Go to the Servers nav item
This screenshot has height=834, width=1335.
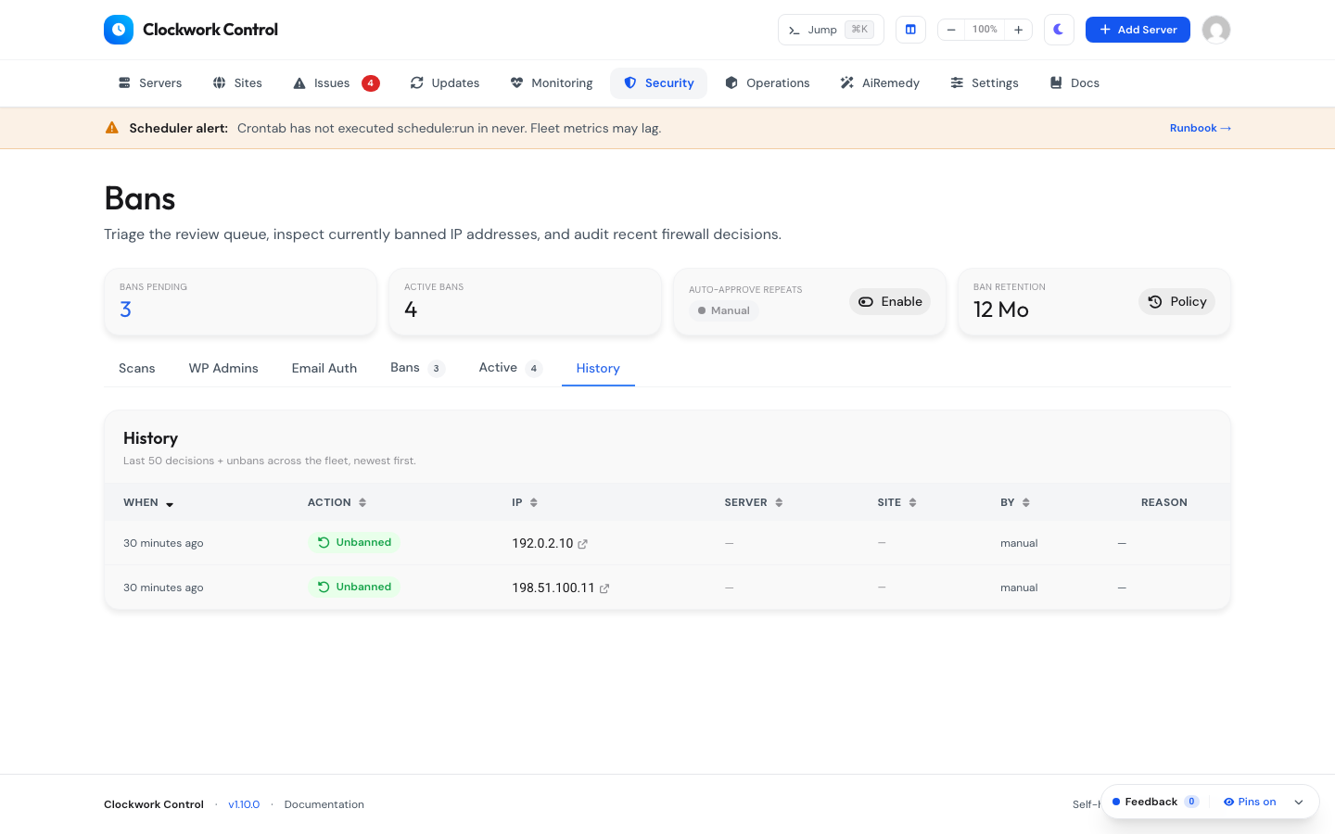[150, 83]
